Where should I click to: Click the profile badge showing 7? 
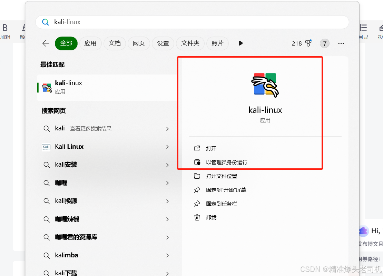[x=325, y=43]
